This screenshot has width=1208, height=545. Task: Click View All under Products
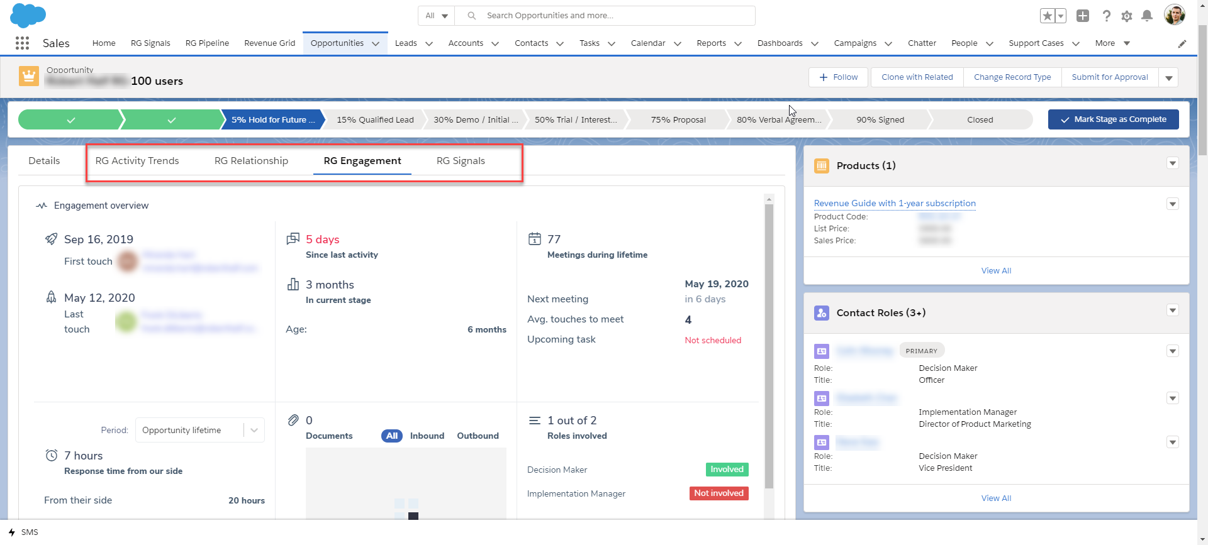[996, 271]
